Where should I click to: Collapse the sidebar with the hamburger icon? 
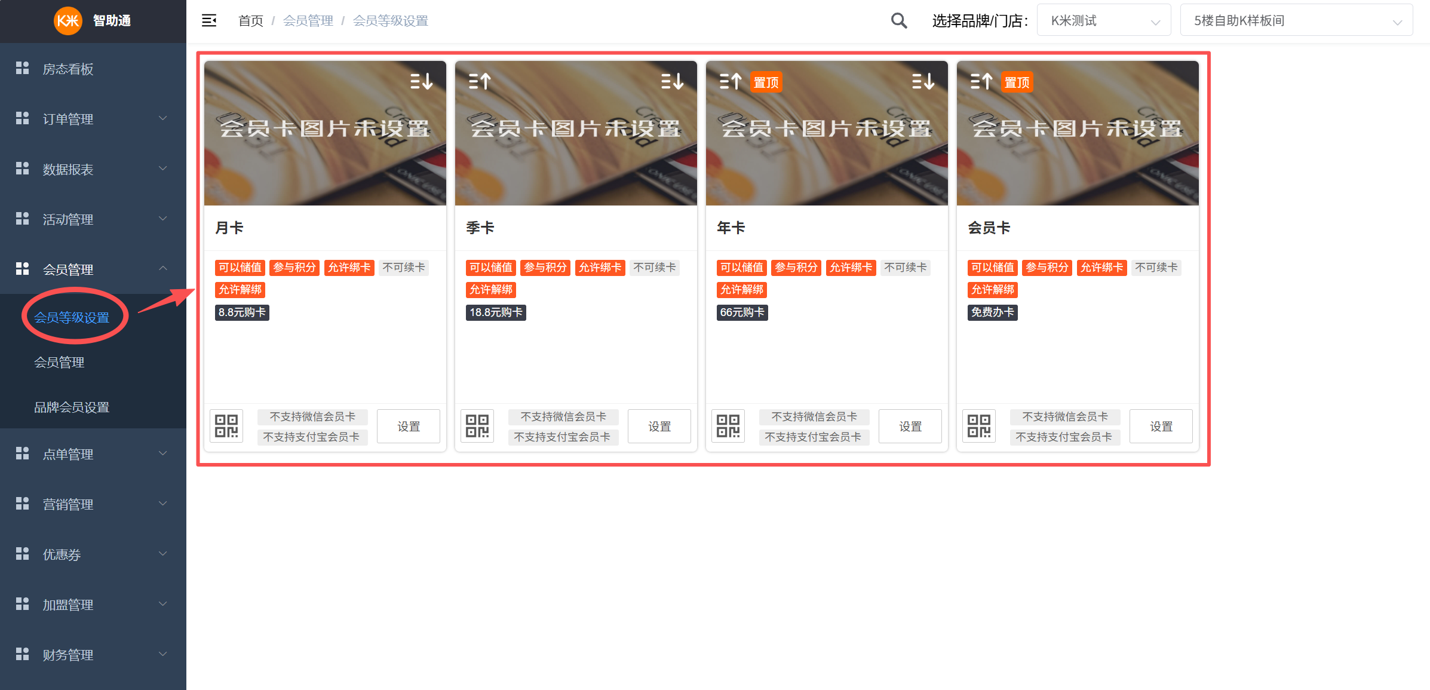coord(209,21)
